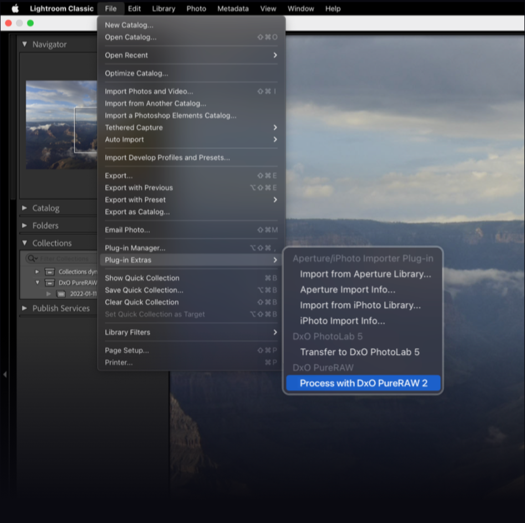Open the Metadata menu
525x523 pixels.
click(233, 9)
